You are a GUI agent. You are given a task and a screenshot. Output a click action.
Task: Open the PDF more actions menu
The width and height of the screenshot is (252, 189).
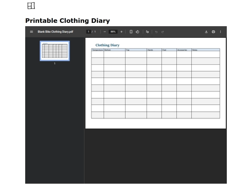(x=220, y=32)
